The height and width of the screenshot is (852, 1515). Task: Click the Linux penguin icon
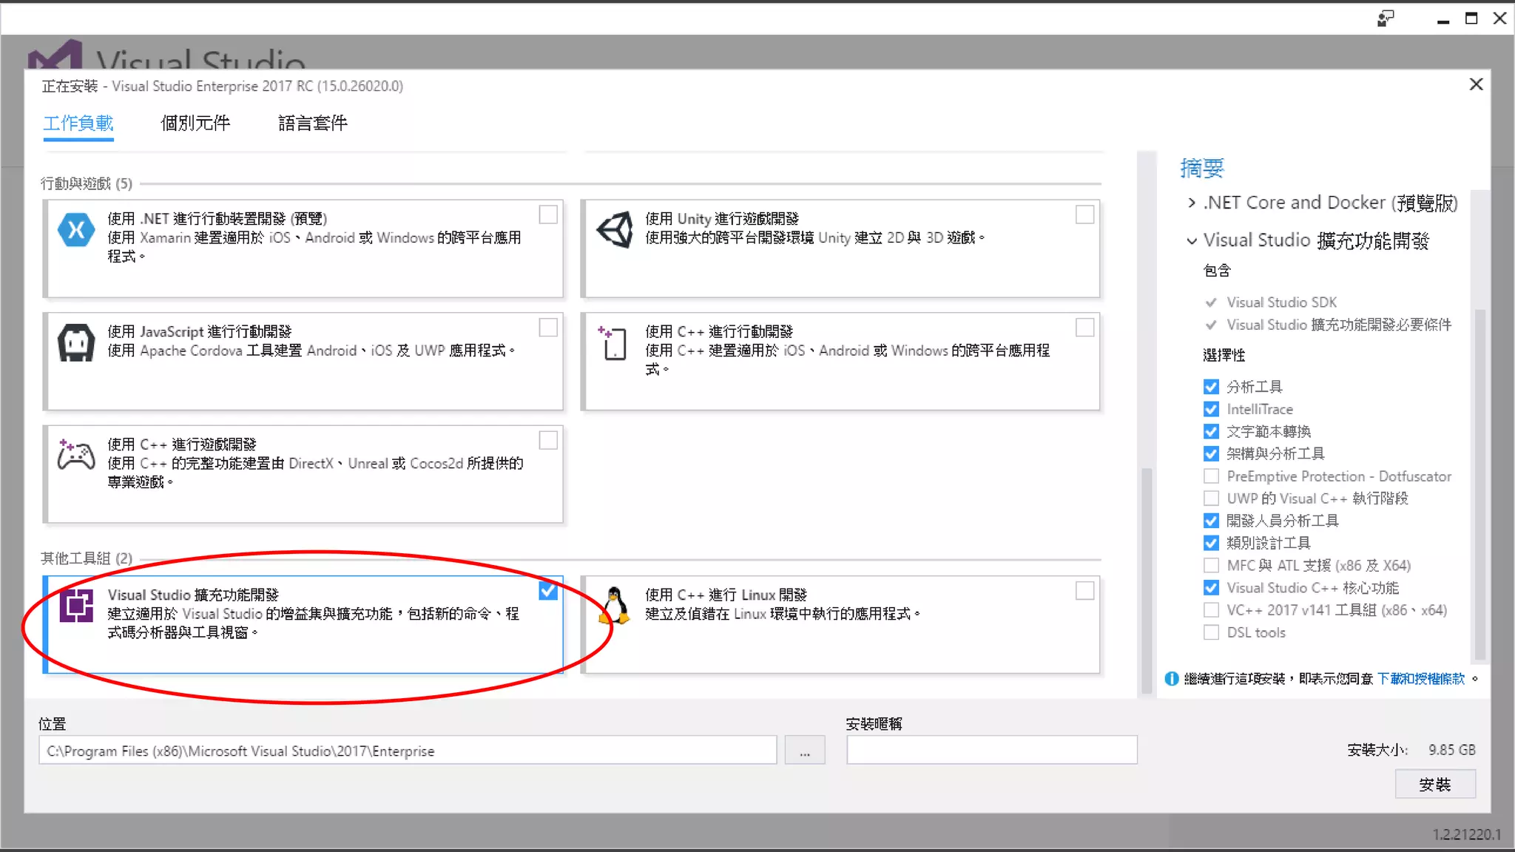pos(615,606)
